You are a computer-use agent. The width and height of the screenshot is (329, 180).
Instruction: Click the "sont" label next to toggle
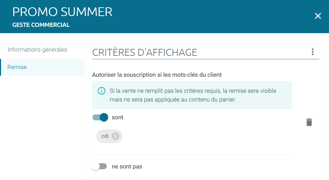(x=118, y=117)
